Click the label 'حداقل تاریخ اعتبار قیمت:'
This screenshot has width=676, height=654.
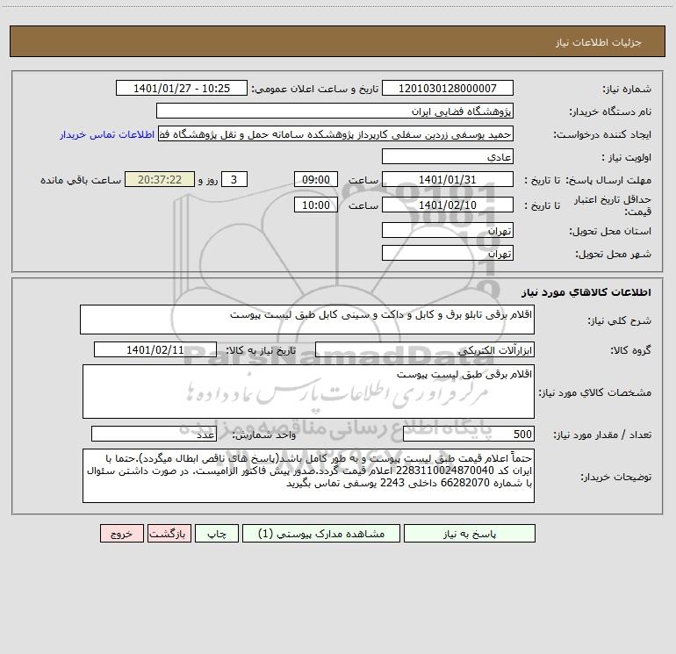pos(613,205)
